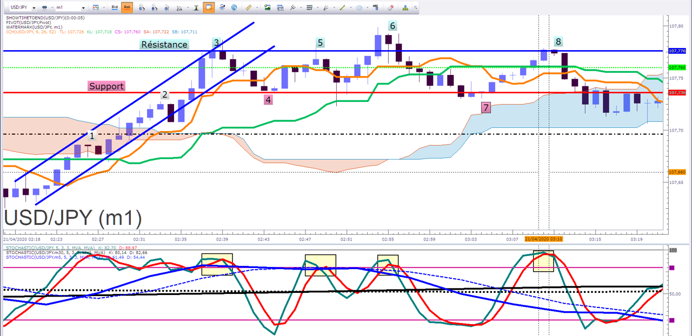The height and width of the screenshot is (336, 692).
Task: Click the chain link chart-sync icon
Action: click(44, 8)
